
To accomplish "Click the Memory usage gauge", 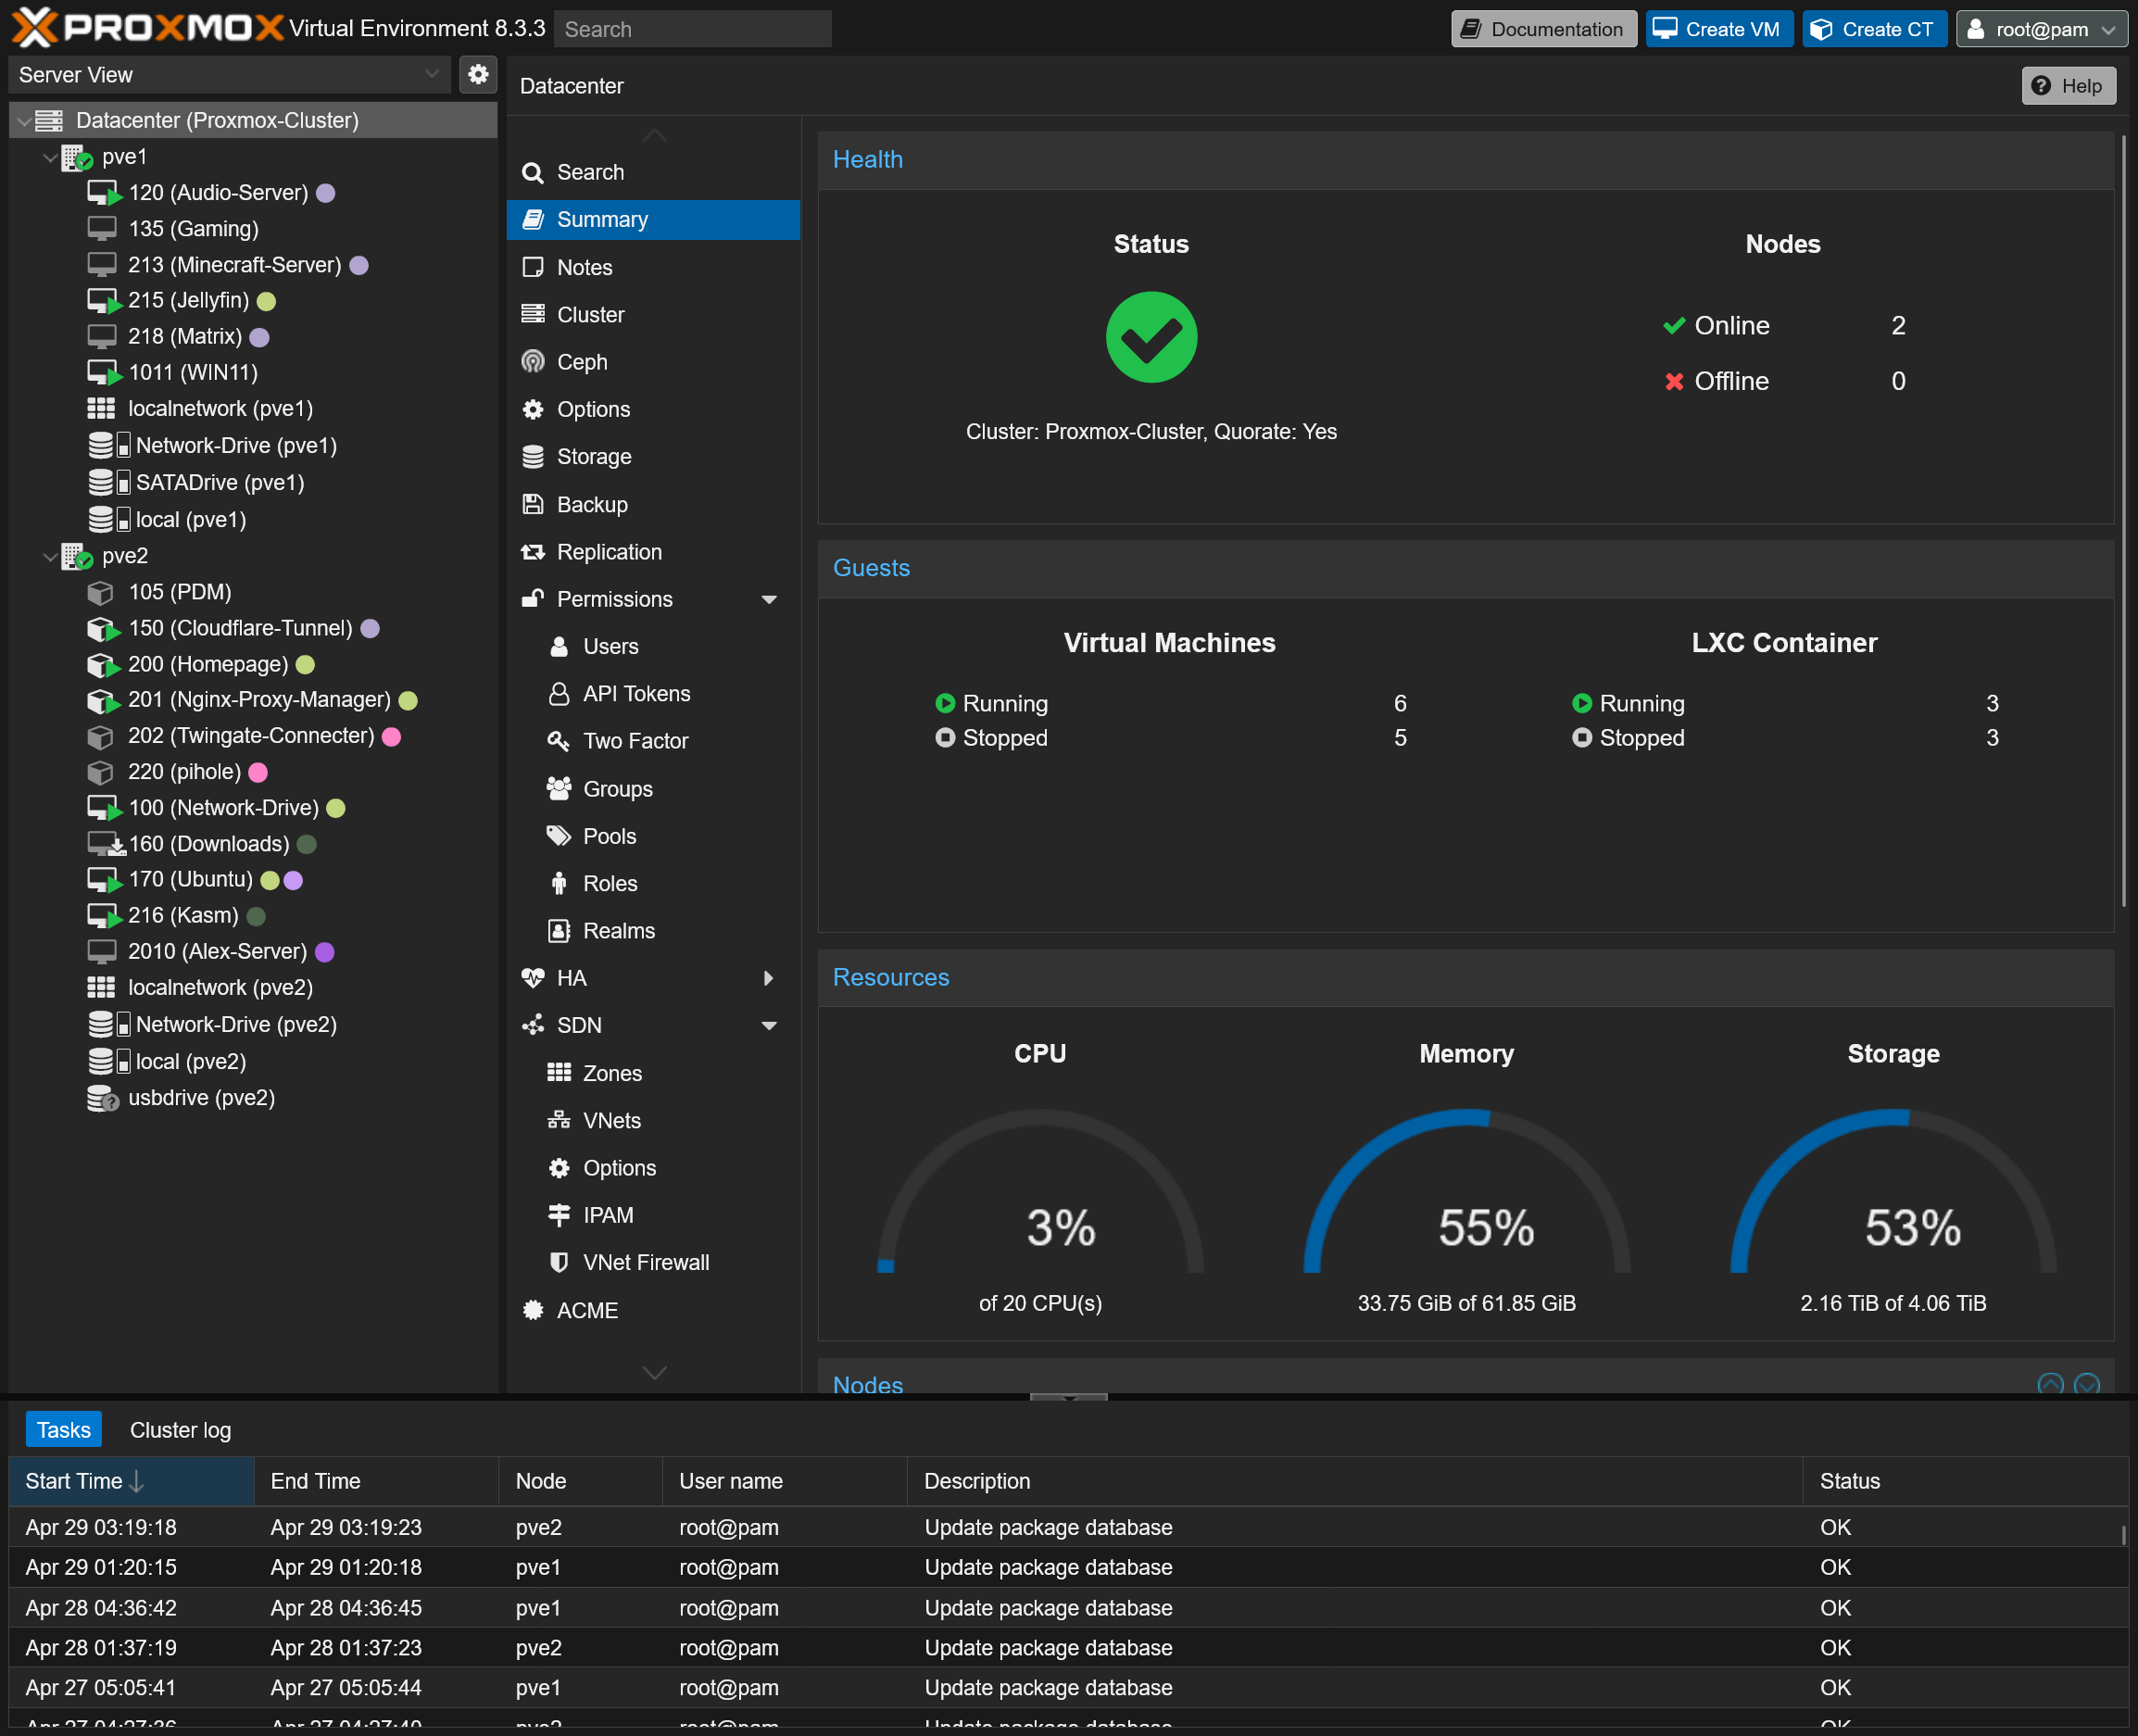I will [x=1466, y=1190].
